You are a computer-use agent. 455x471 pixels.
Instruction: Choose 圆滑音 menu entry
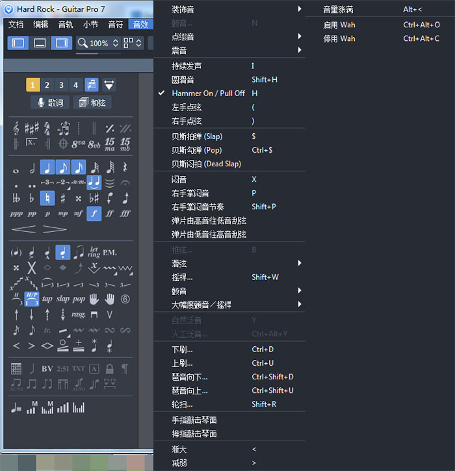pyautogui.click(x=229, y=80)
